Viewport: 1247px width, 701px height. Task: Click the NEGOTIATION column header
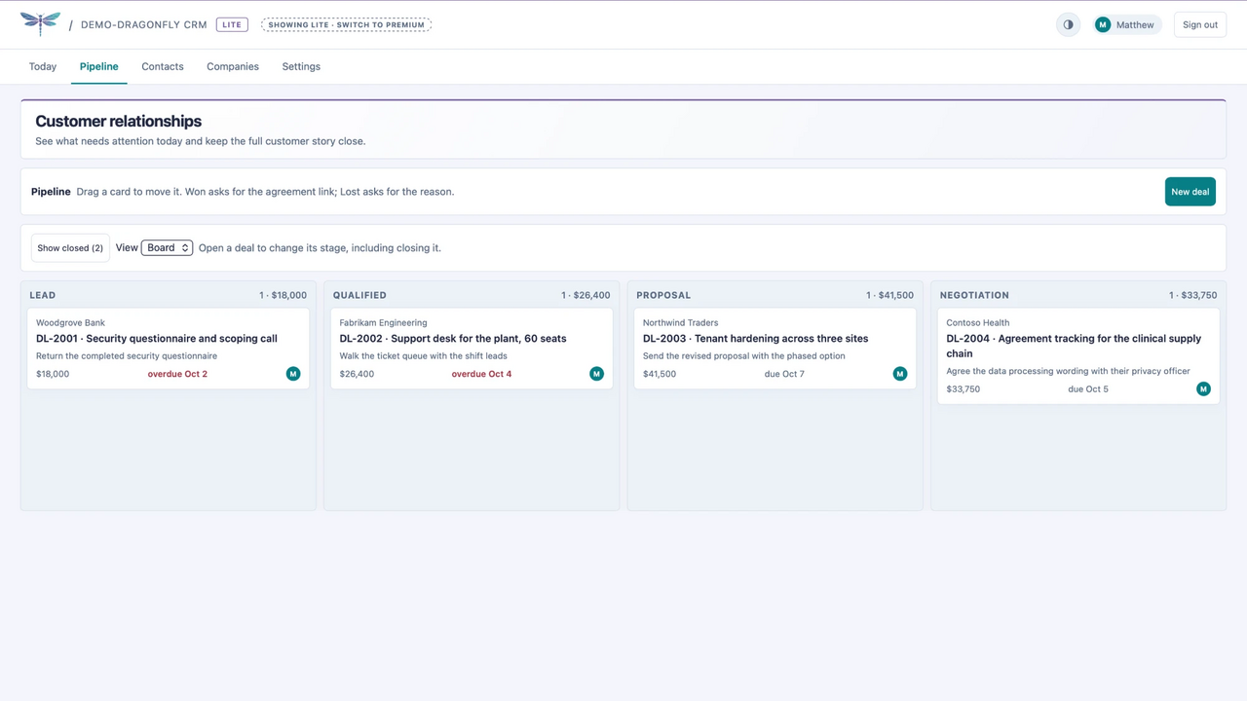click(974, 295)
